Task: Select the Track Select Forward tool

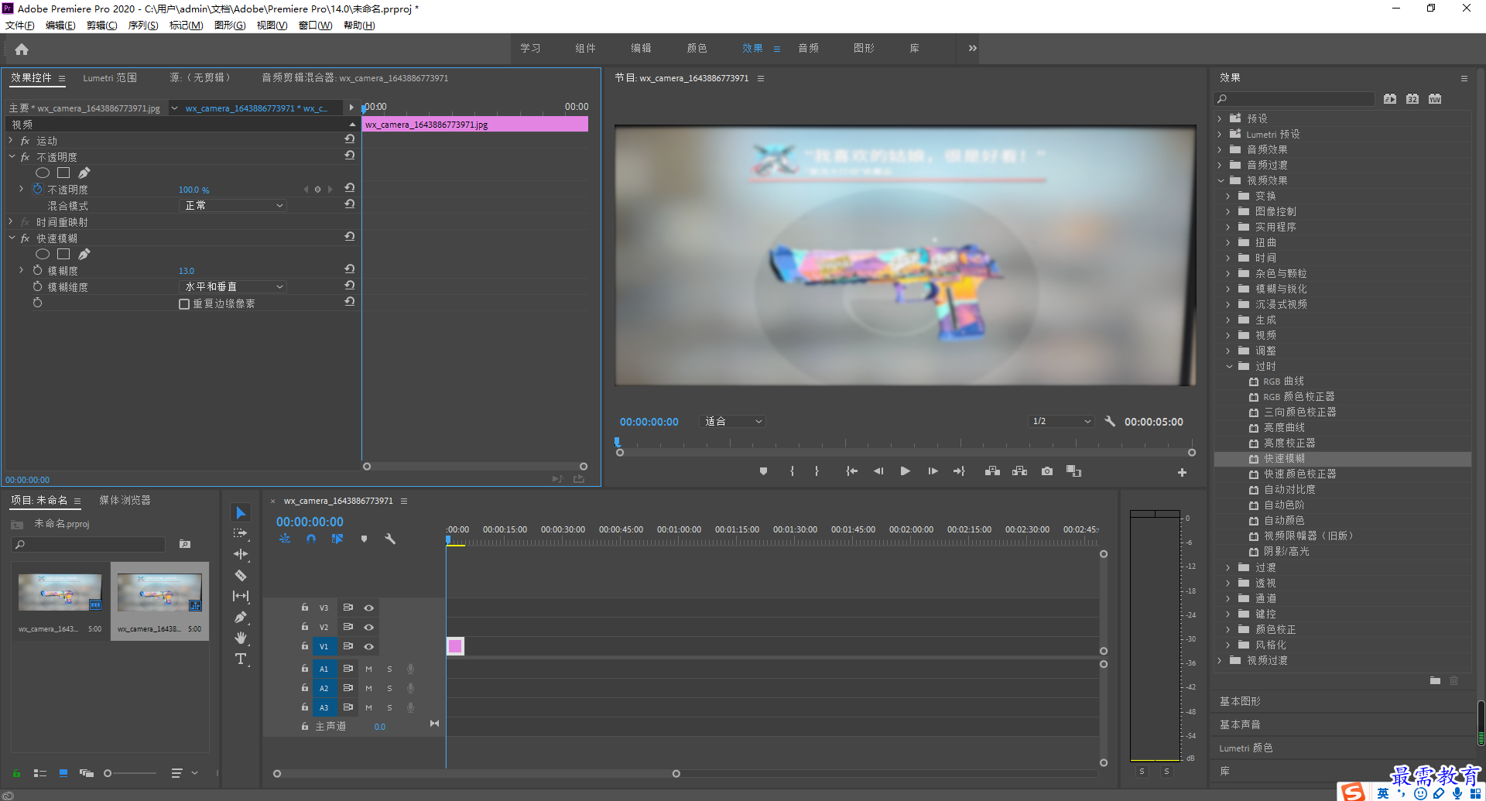Action: click(x=241, y=533)
